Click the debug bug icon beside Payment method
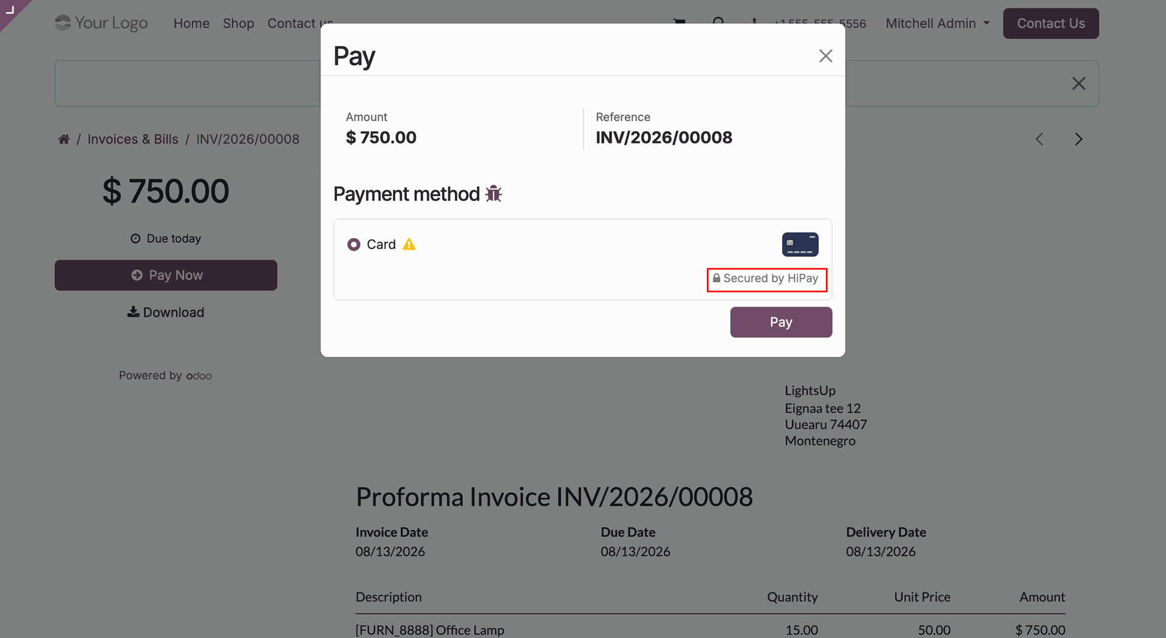 (x=493, y=194)
